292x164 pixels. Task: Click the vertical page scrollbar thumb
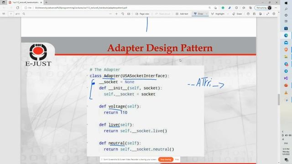click(x=279, y=99)
